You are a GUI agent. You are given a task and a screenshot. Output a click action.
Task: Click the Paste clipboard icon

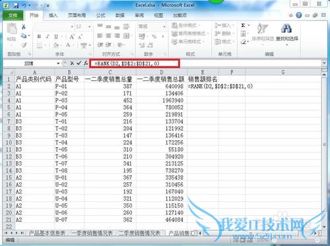[11, 29]
